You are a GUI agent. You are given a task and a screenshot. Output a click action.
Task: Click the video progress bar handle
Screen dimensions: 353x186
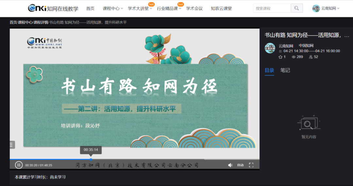click(x=91, y=159)
